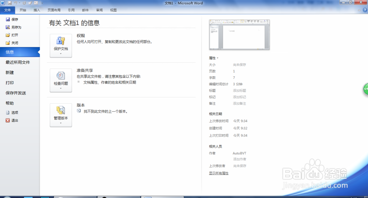Click the redo icon in quick access toolbar
Image resolution: width=368 pixels, height=198 pixels.
(24, 3)
